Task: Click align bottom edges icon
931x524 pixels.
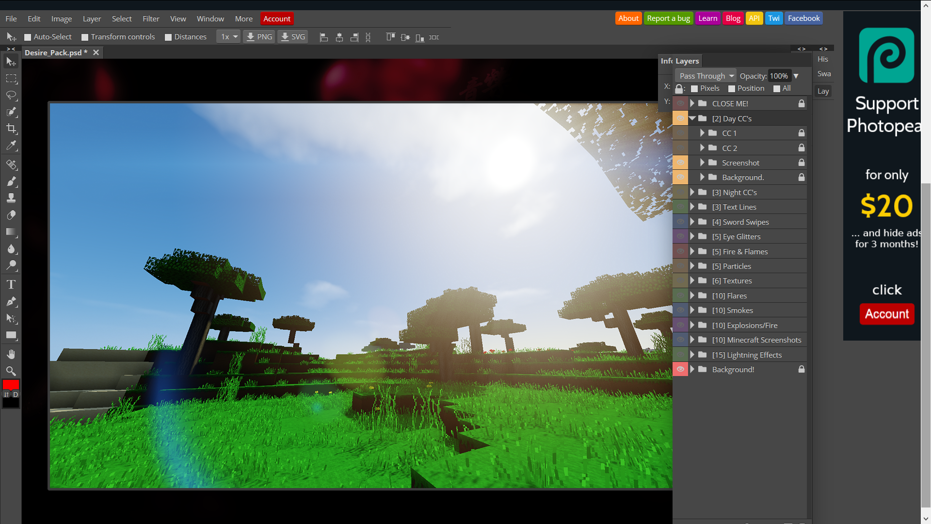Action: (420, 37)
